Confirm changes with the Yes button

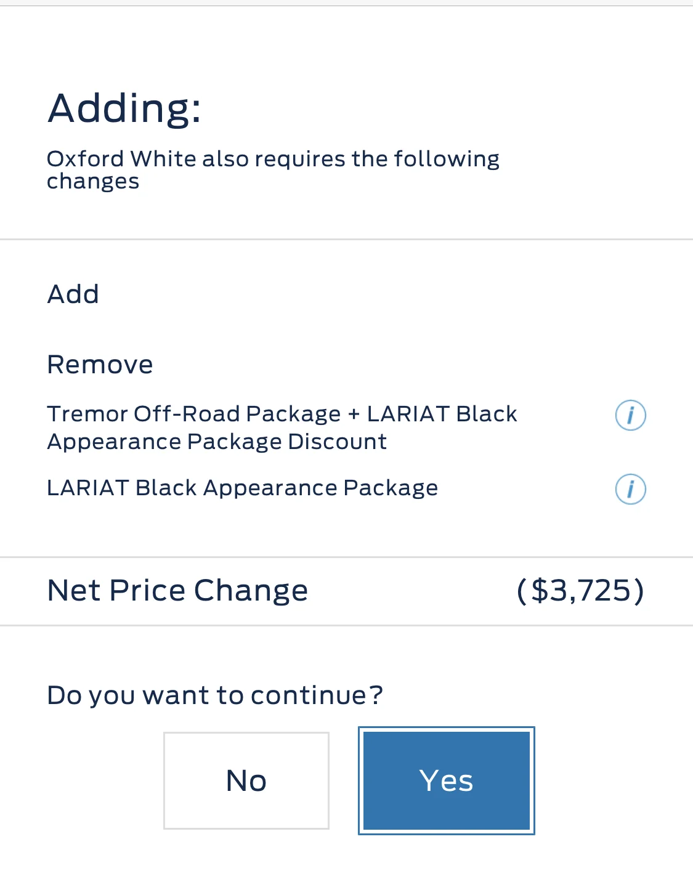447,780
